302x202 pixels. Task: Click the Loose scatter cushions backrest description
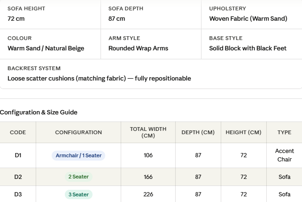point(99,79)
